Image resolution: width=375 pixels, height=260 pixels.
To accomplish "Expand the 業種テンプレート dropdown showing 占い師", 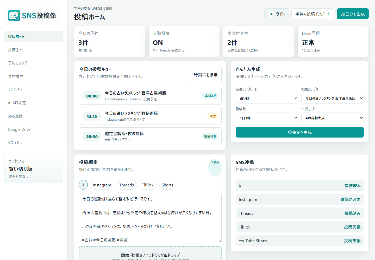I will coord(267,98).
